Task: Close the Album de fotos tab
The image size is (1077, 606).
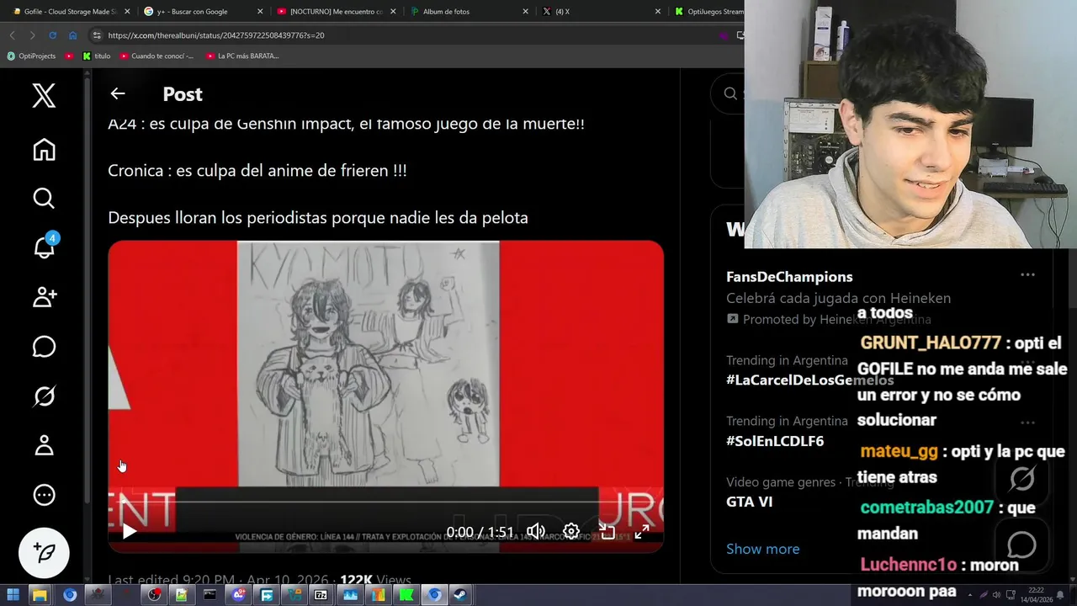Action: click(525, 12)
